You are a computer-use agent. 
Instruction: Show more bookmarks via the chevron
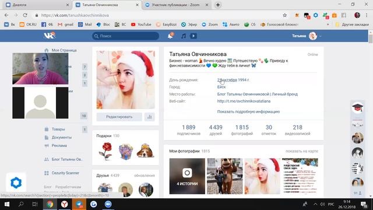pyautogui.click(x=328, y=24)
